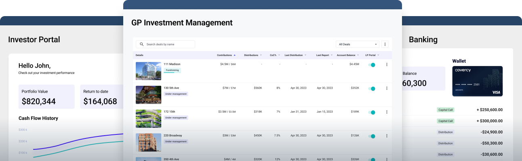Click the $560K distributions value for 130 5th Ave
Image resolution: width=522 pixels, height=161 pixels.
coord(258,88)
